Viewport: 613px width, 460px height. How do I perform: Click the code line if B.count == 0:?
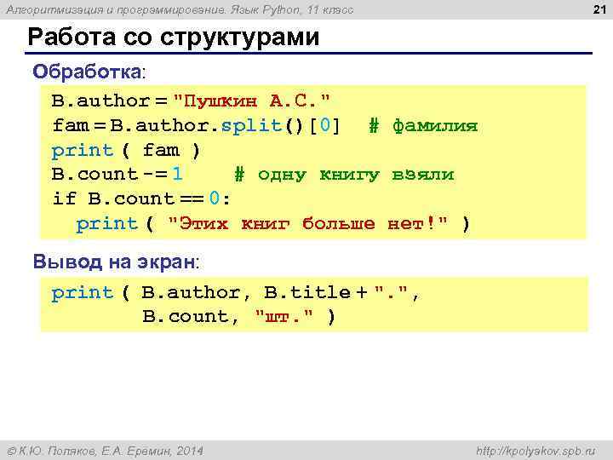click(141, 198)
